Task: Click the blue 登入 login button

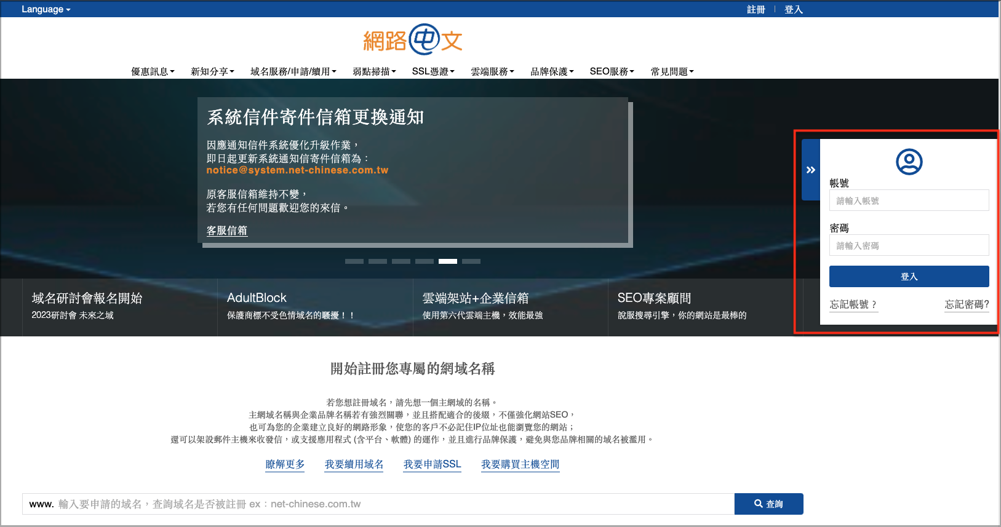Action: (909, 277)
